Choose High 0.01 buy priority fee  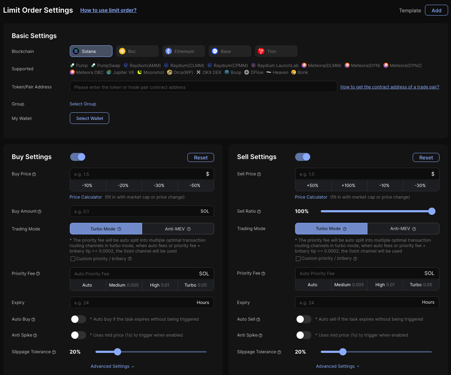(x=160, y=285)
